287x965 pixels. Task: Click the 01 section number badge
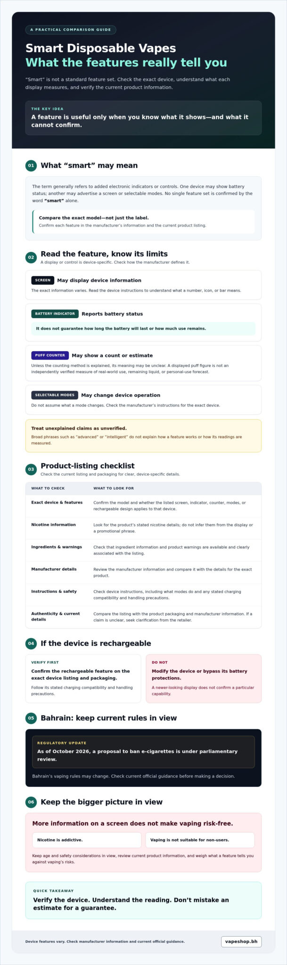(x=31, y=165)
